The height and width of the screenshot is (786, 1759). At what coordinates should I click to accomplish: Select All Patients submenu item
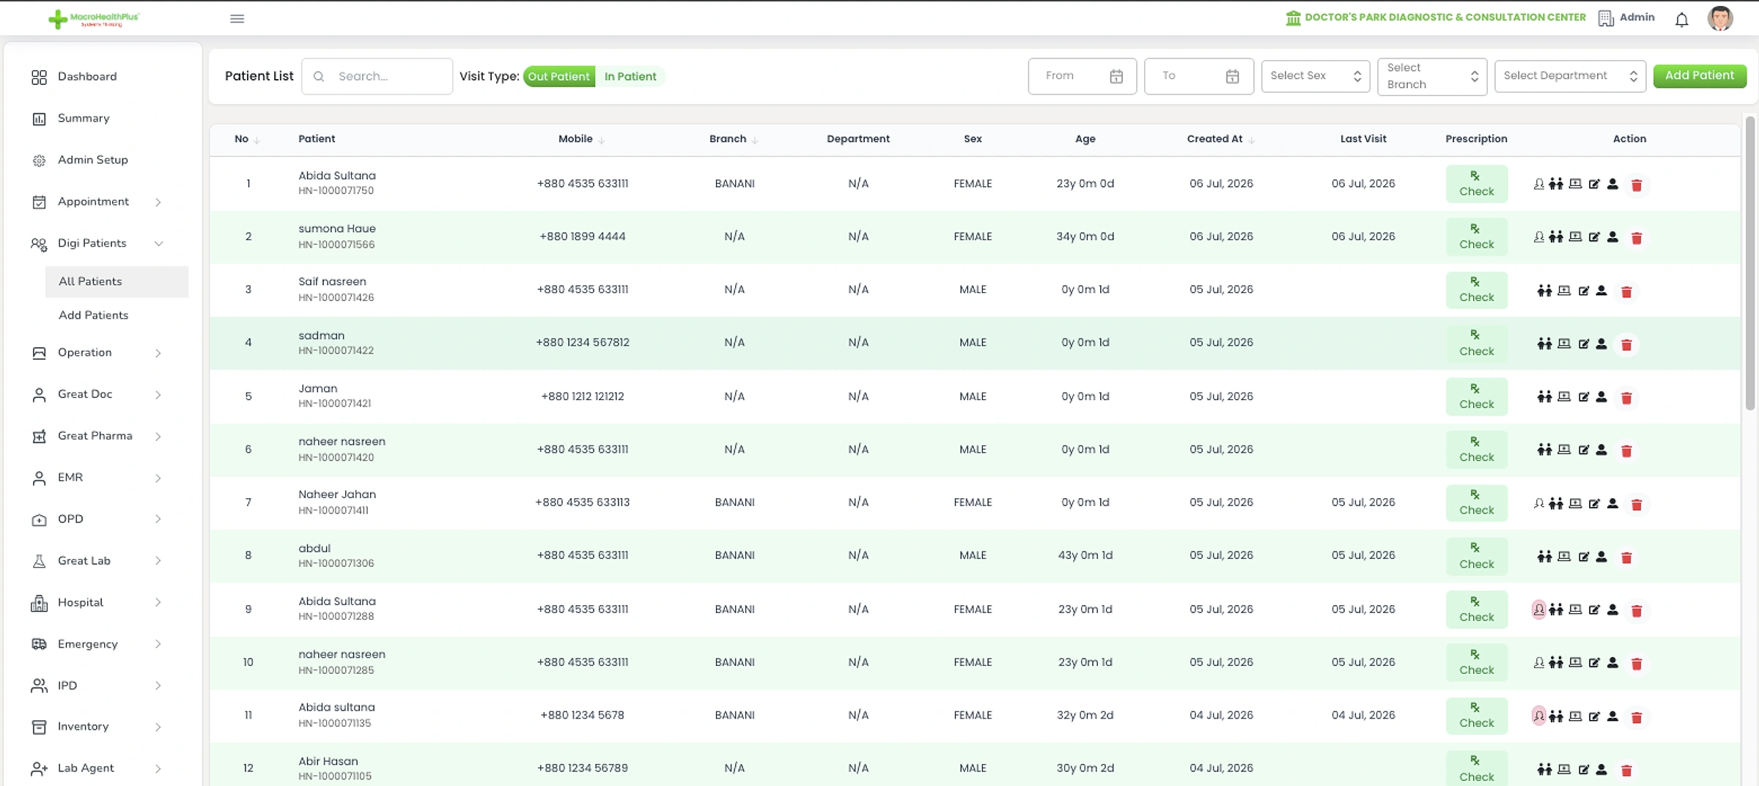coord(117,281)
